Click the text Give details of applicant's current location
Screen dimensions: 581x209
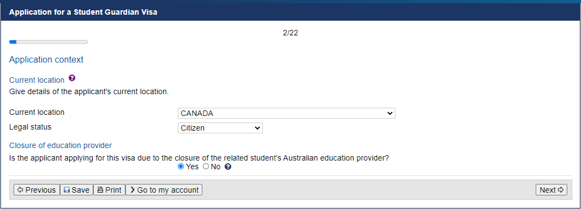[x=89, y=91]
